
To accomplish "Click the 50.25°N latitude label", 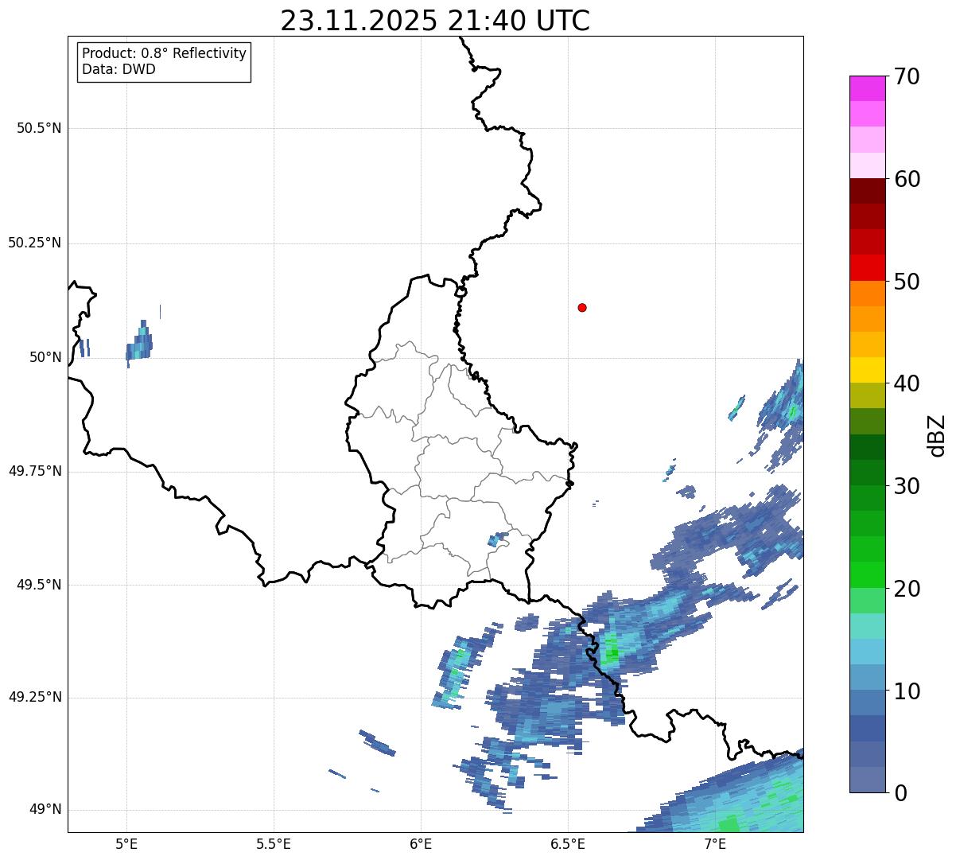I will [x=35, y=243].
